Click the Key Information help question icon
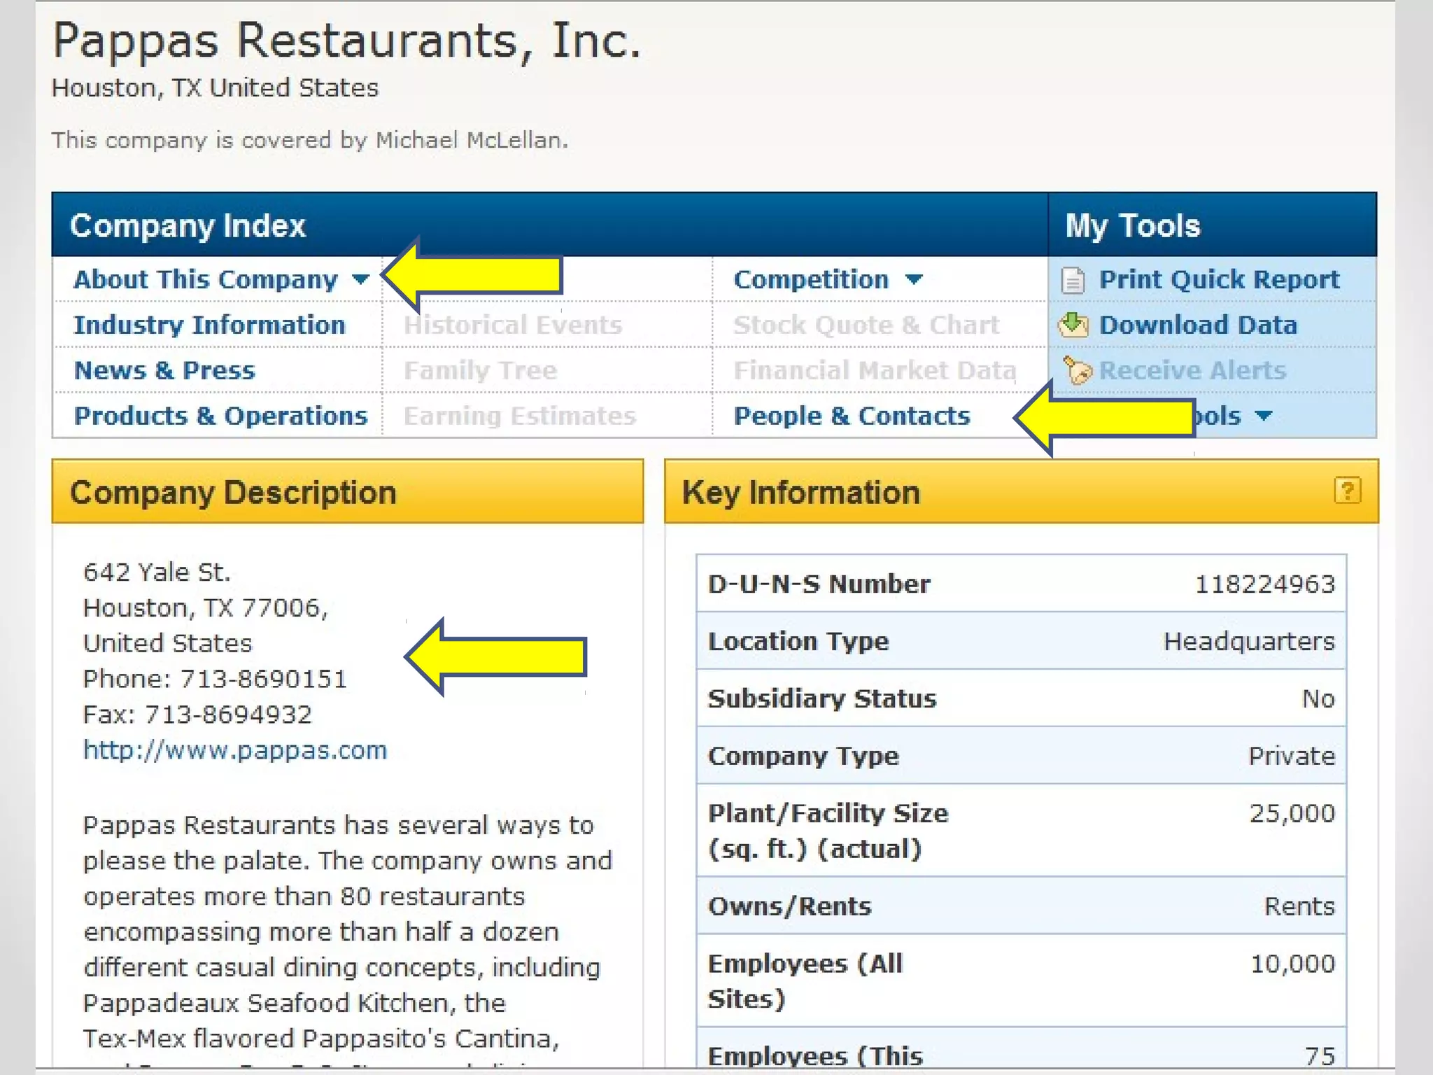This screenshot has width=1433, height=1075. [x=1347, y=491]
